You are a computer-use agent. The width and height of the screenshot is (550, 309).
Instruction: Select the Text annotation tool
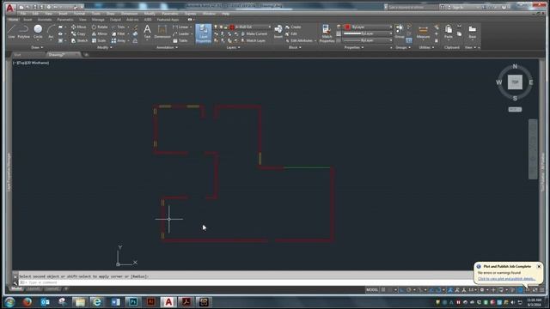point(147,32)
